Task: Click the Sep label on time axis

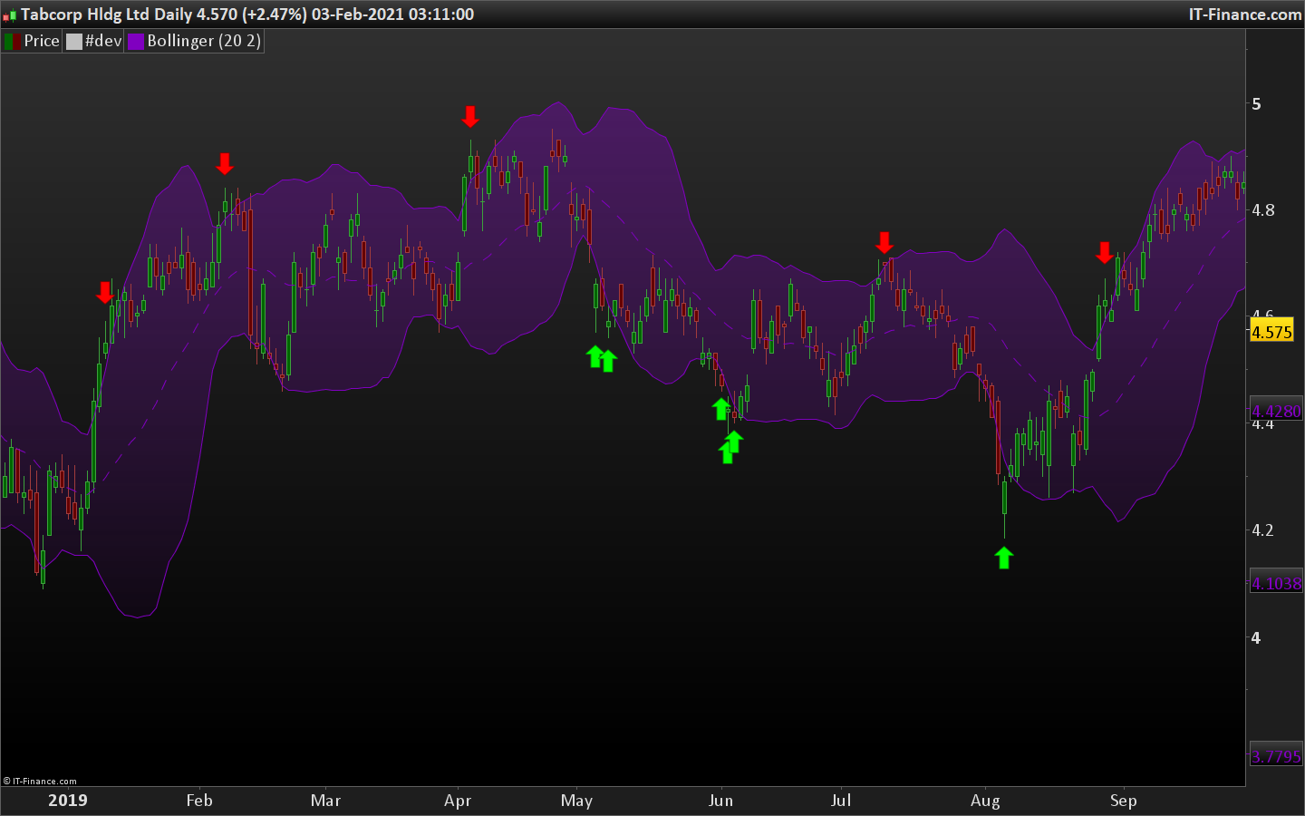Action: [1123, 801]
